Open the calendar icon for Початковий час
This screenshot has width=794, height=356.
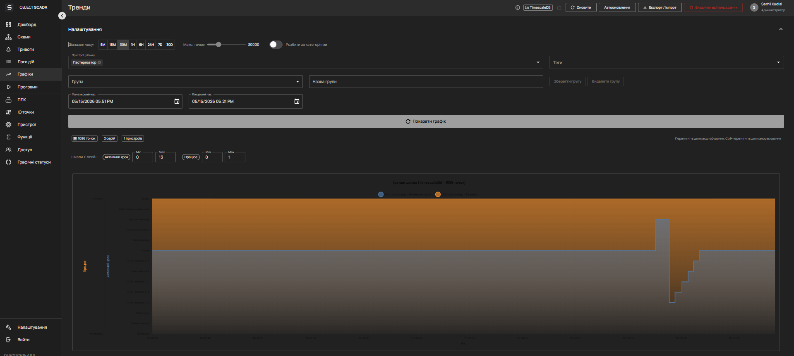(177, 102)
